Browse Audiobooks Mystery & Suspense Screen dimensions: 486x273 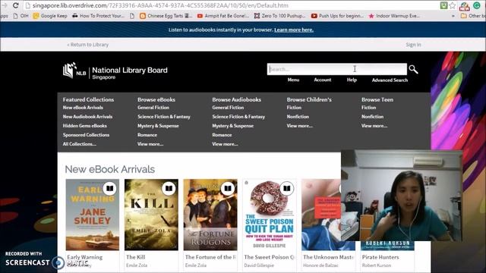pos(233,126)
